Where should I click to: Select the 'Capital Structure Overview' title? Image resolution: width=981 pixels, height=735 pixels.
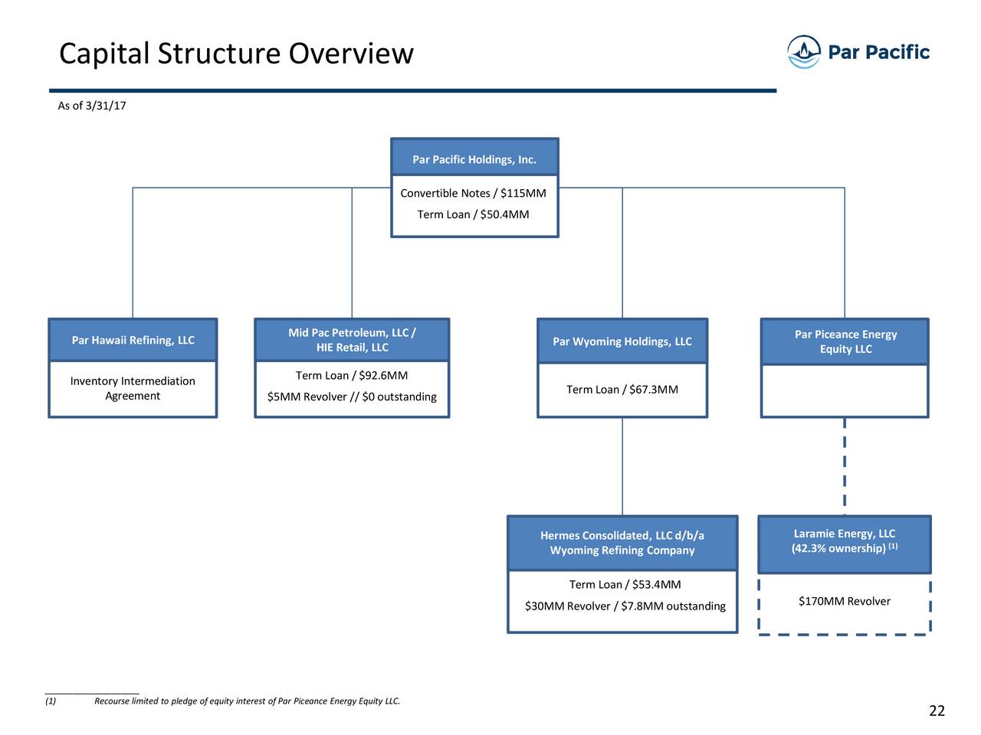click(236, 54)
